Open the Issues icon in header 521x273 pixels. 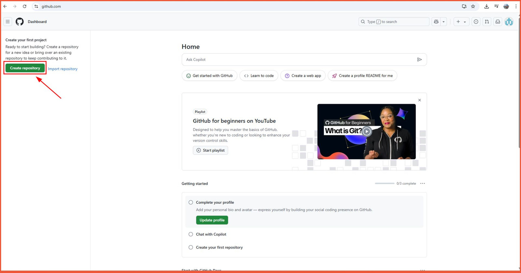point(476,22)
